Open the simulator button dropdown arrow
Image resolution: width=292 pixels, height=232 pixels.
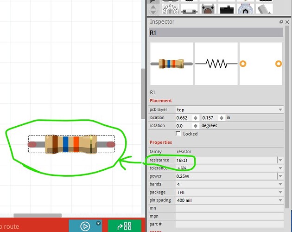pos(98,223)
